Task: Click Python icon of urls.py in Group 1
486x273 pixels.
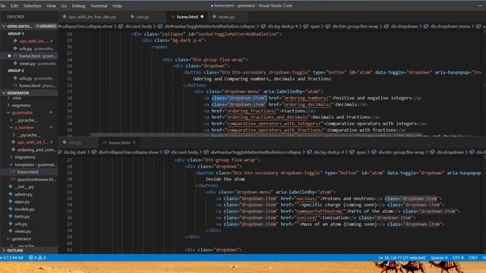Action: pos(15,49)
